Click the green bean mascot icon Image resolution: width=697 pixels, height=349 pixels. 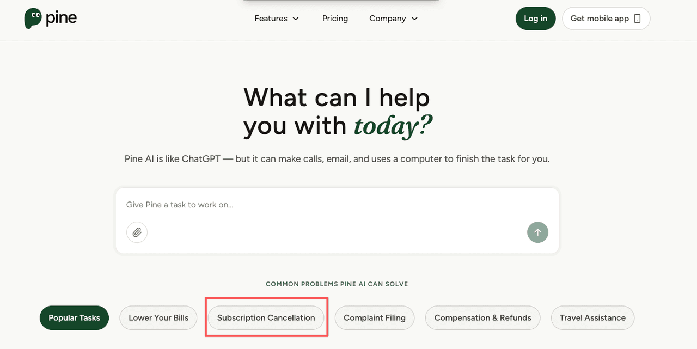point(34,18)
